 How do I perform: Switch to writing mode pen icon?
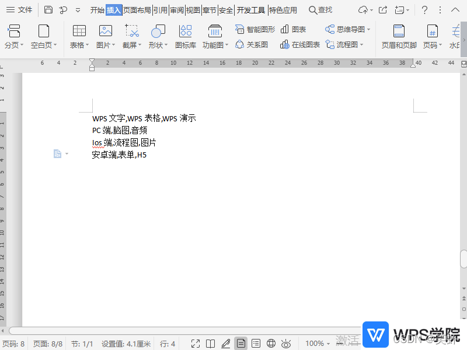coord(226,344)
